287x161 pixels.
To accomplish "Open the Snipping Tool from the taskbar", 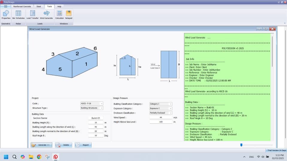I will (x=47, y=157).
